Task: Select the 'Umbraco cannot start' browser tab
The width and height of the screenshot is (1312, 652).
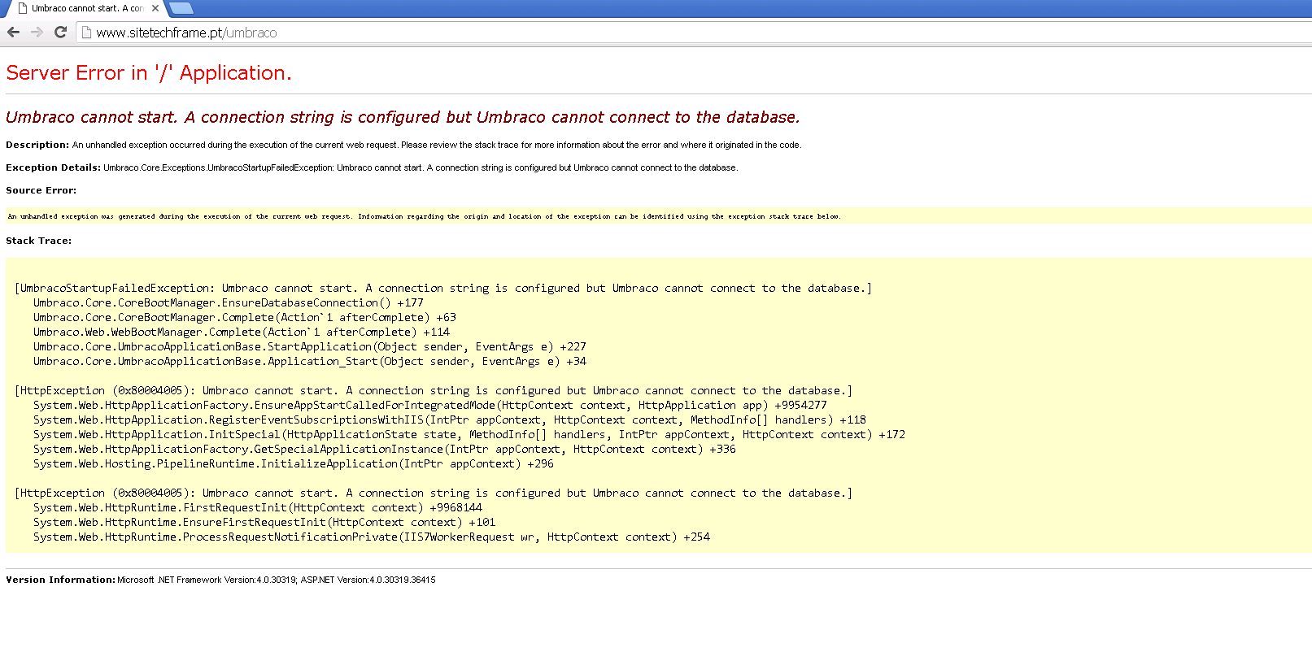Action: 86,8
